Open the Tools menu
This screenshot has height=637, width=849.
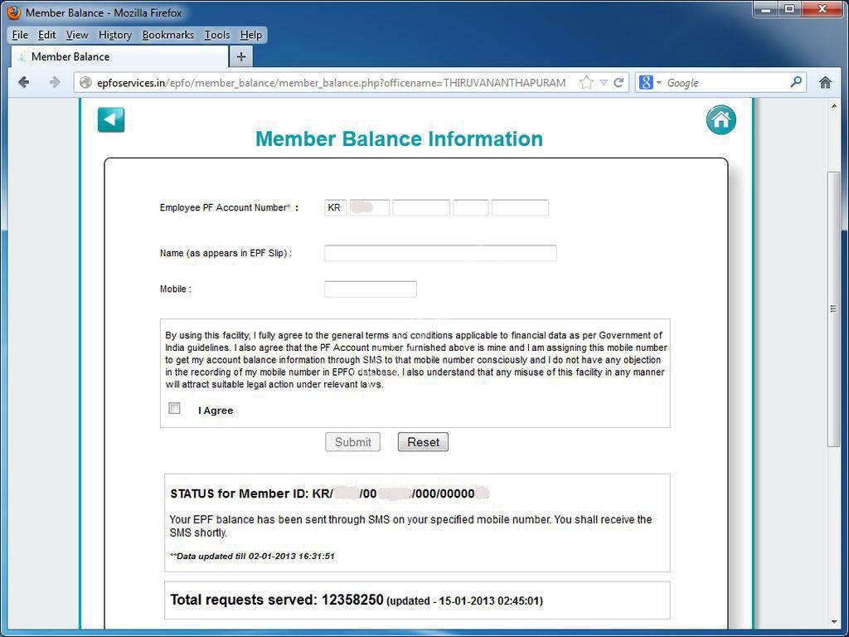coord(216,35)
